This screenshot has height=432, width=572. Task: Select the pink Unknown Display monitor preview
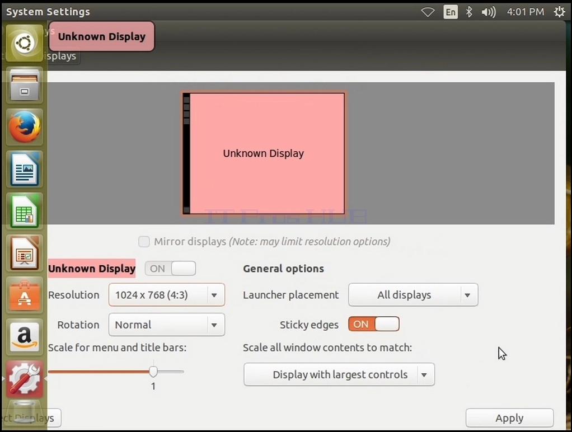(x=264, y=153)
